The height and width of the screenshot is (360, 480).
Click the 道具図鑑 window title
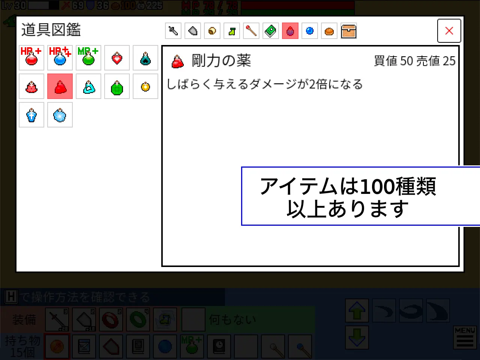pos(51,30)
